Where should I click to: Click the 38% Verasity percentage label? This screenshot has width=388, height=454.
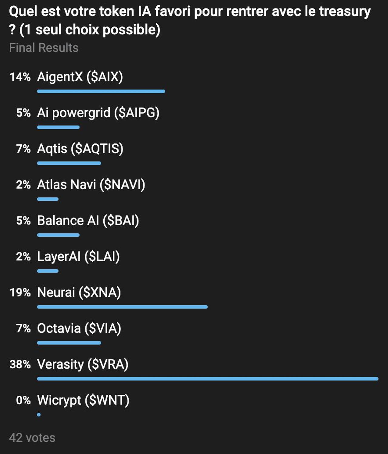(20, 364)
